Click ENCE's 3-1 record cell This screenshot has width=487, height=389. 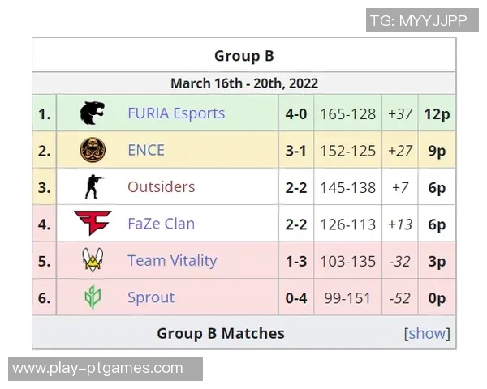295,150
